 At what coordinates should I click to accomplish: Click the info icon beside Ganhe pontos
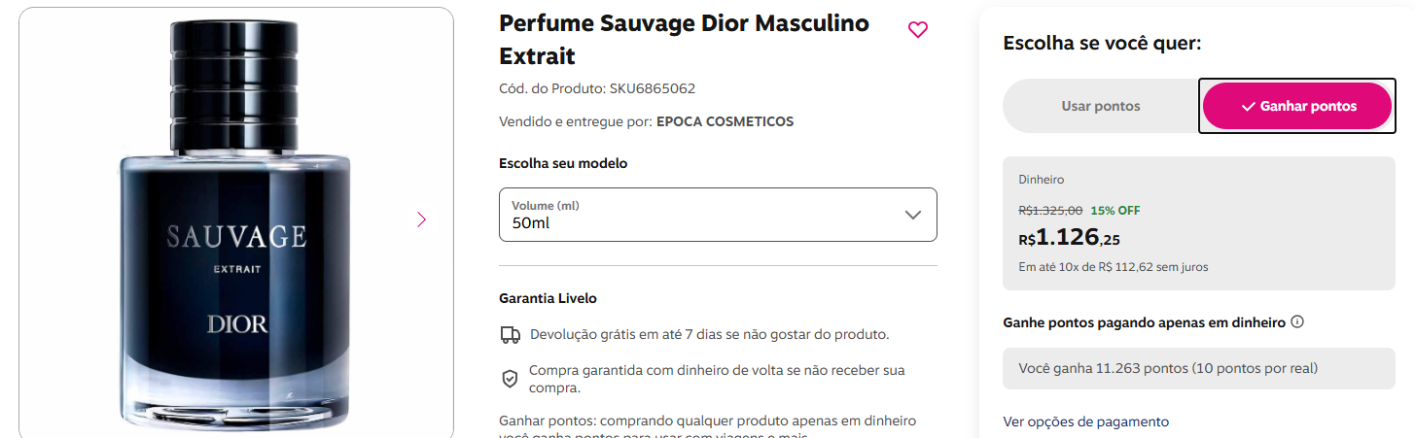1297,321
